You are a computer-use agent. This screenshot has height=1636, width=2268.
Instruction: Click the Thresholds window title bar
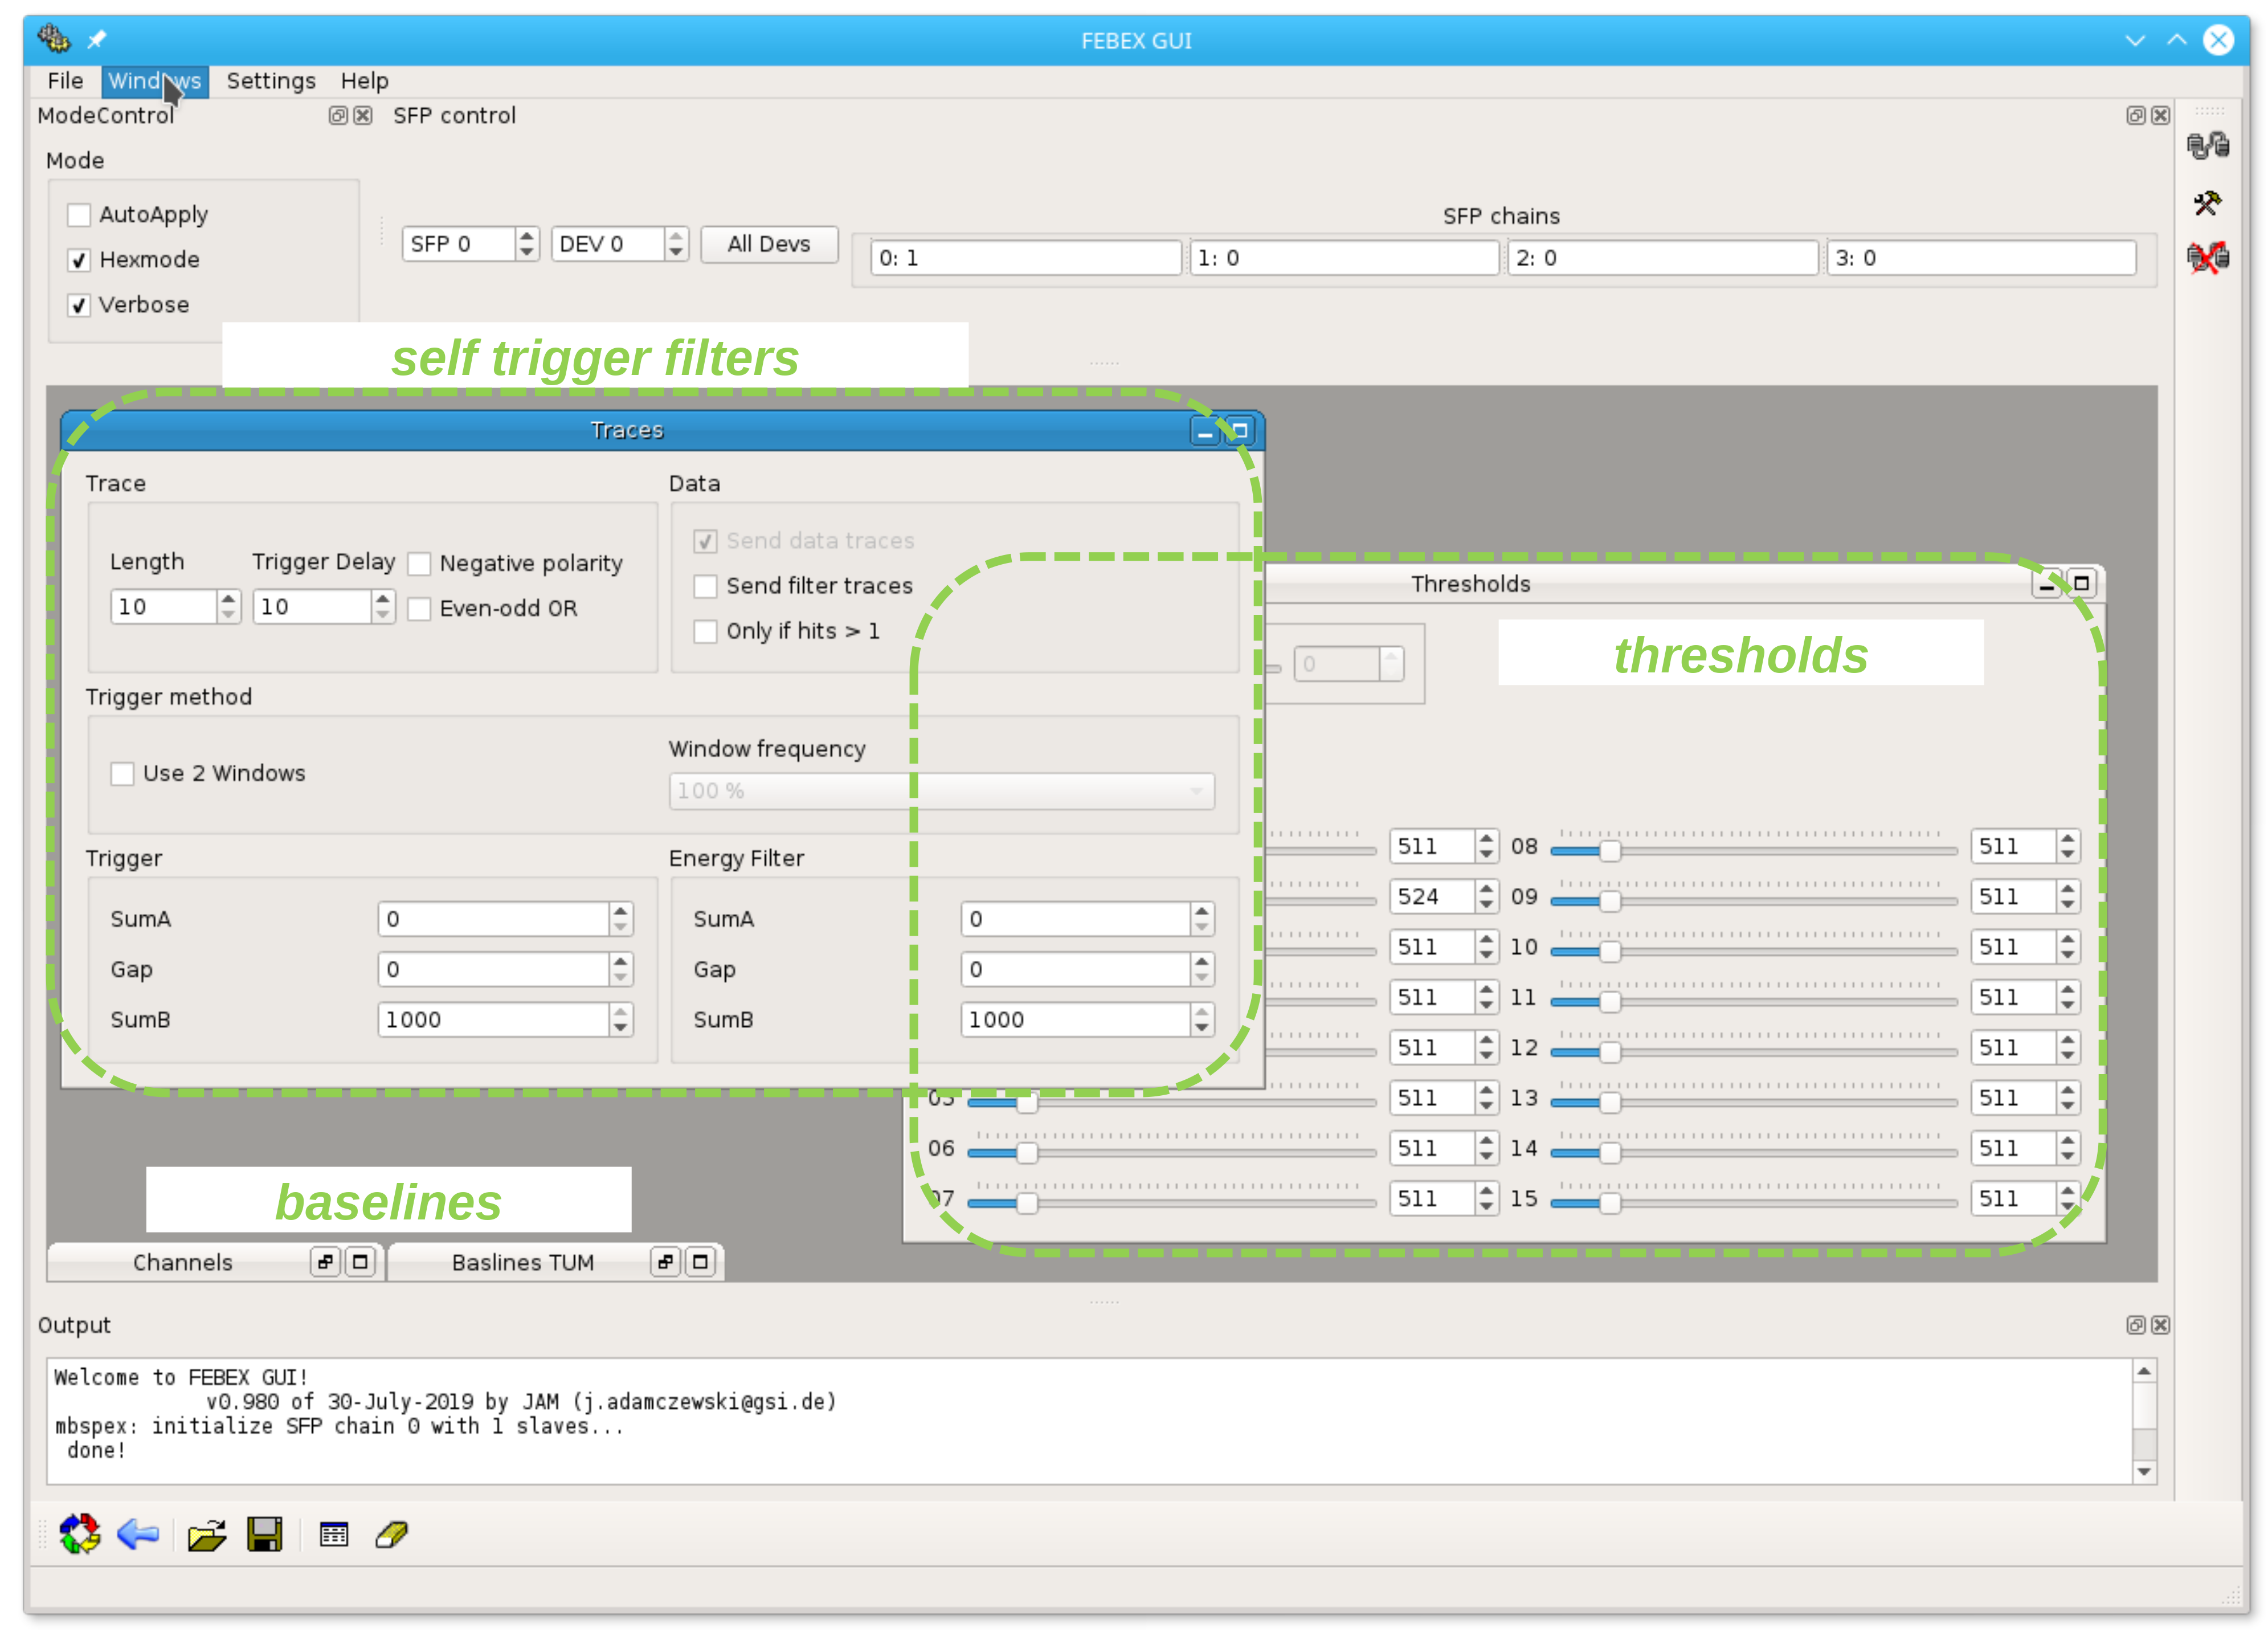click(1470, 584)
